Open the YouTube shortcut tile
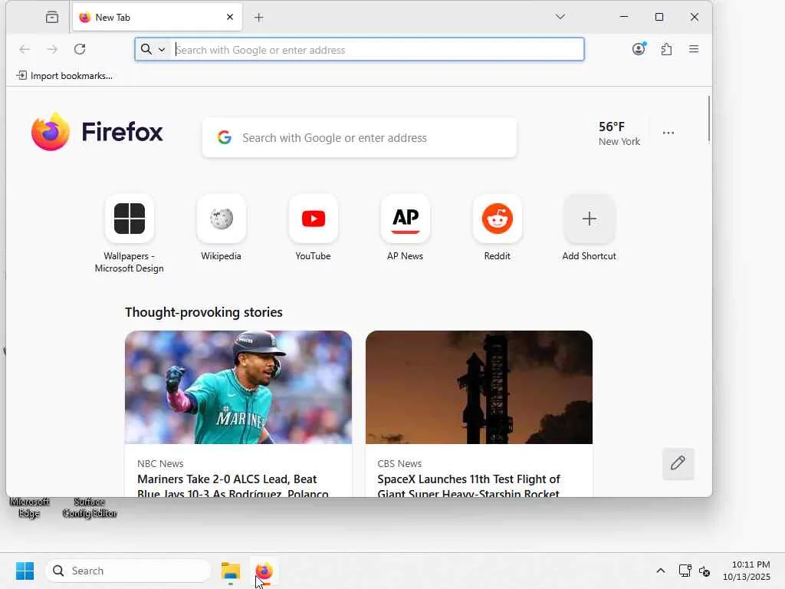785x589 pixels. click(x=314, y=219)
